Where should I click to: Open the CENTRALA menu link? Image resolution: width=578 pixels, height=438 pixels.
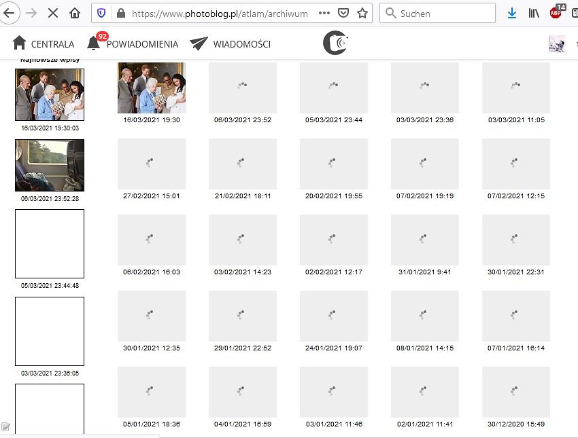tap(52, 44)
